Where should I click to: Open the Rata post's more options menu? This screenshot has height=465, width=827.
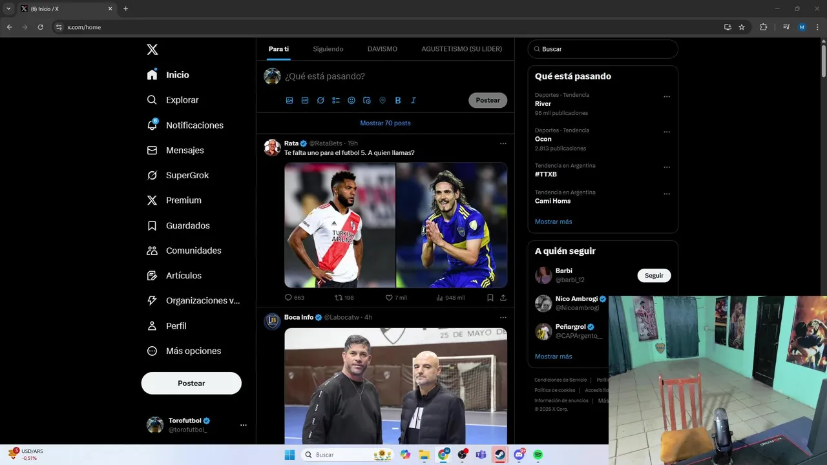(x=503, y=143)
